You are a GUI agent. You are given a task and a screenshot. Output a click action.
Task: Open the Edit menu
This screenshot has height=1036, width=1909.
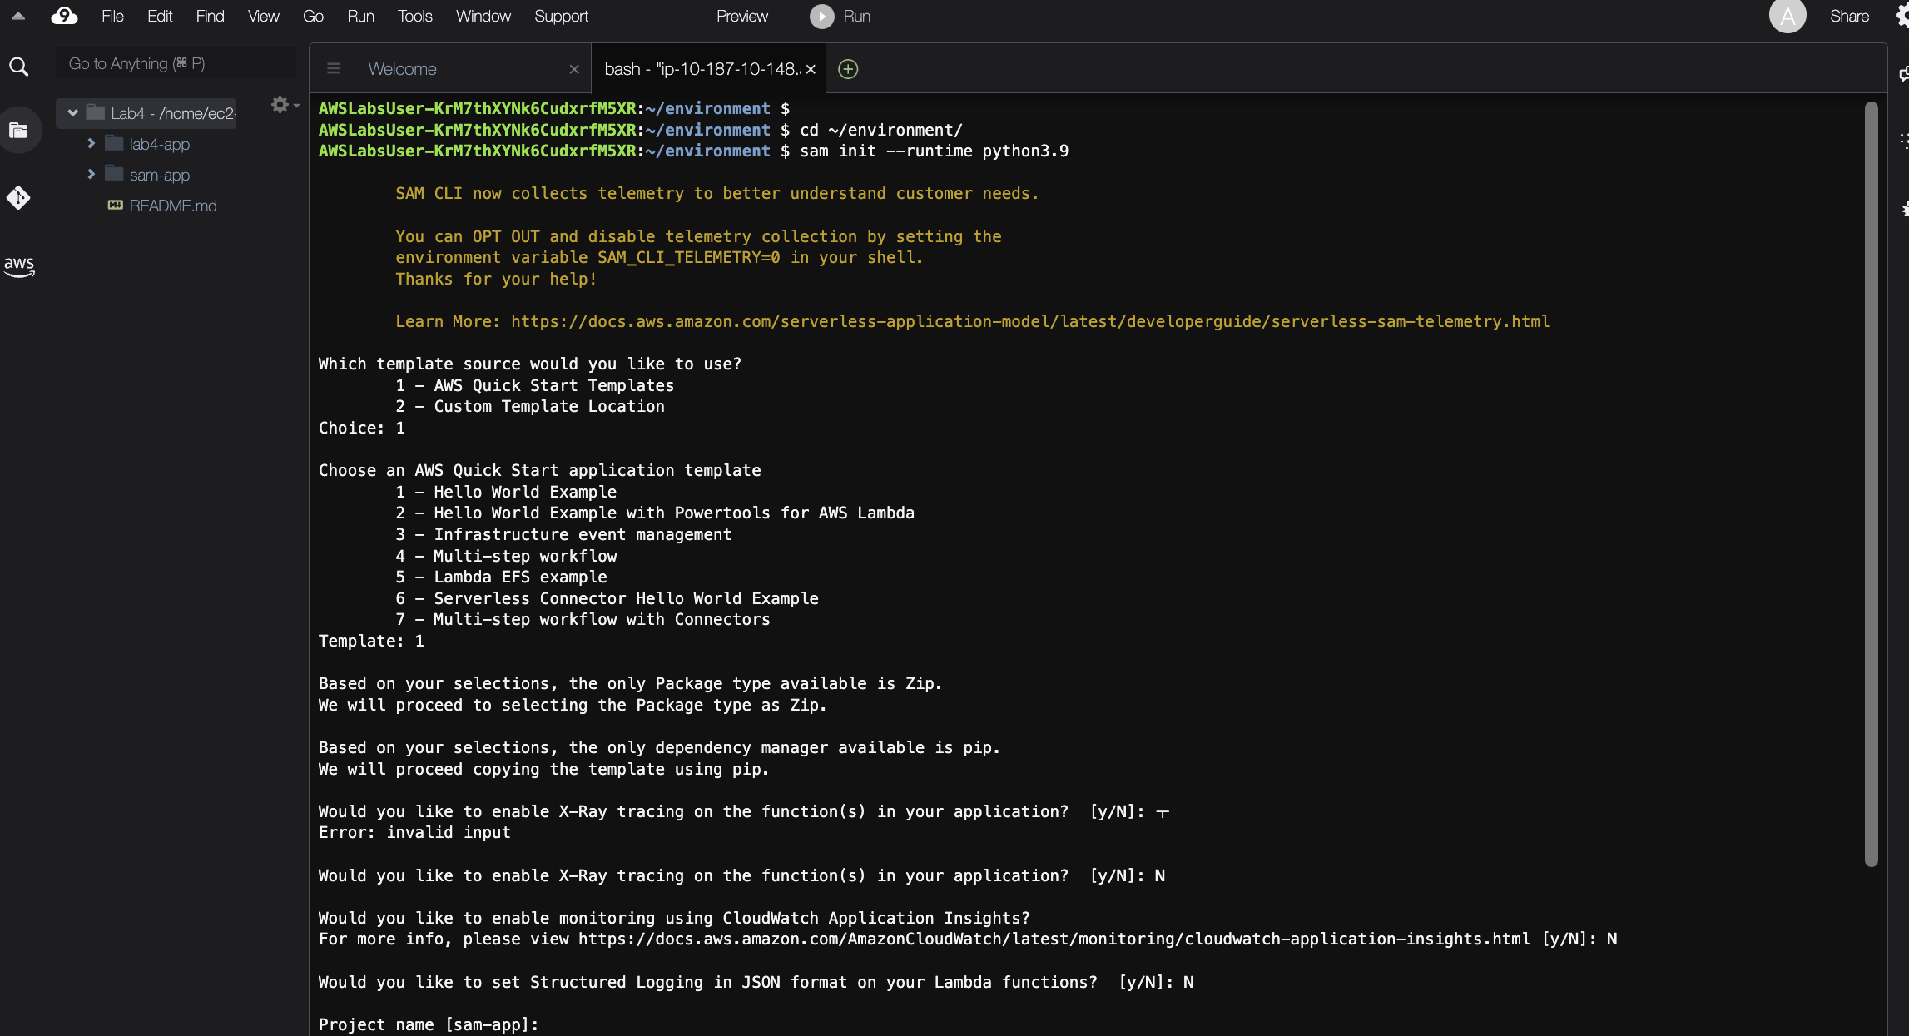160,16
